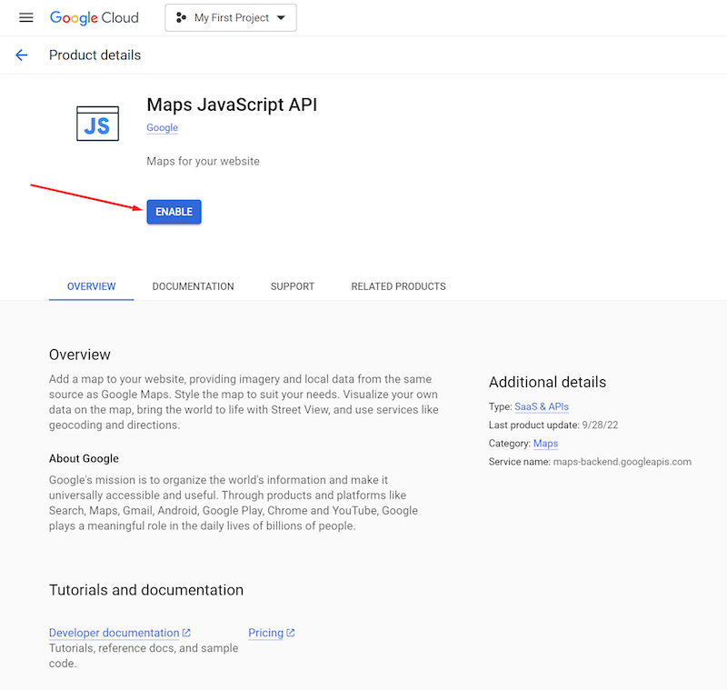View the RELATED PRODUCTS tab
Viewport: 727px width, 690px height.
[x=398, y=286]
